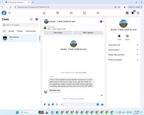
Task: Open the taskbar clock and date
Action: [137, 112]
